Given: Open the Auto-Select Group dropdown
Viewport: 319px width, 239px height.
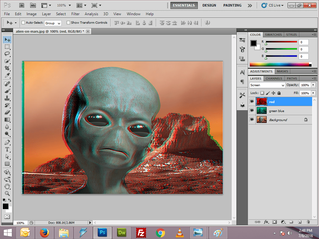Looking at the screenshot, I should coord(53,23).
